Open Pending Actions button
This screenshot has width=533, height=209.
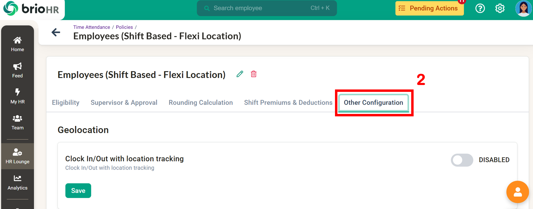pos(430,8)
